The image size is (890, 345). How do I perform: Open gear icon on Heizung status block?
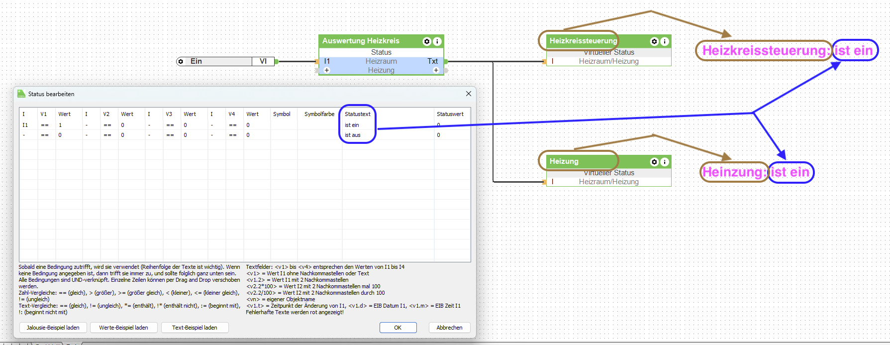(655, 162)
